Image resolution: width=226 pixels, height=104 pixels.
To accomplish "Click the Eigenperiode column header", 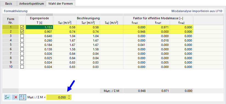I will coord(40,20).
